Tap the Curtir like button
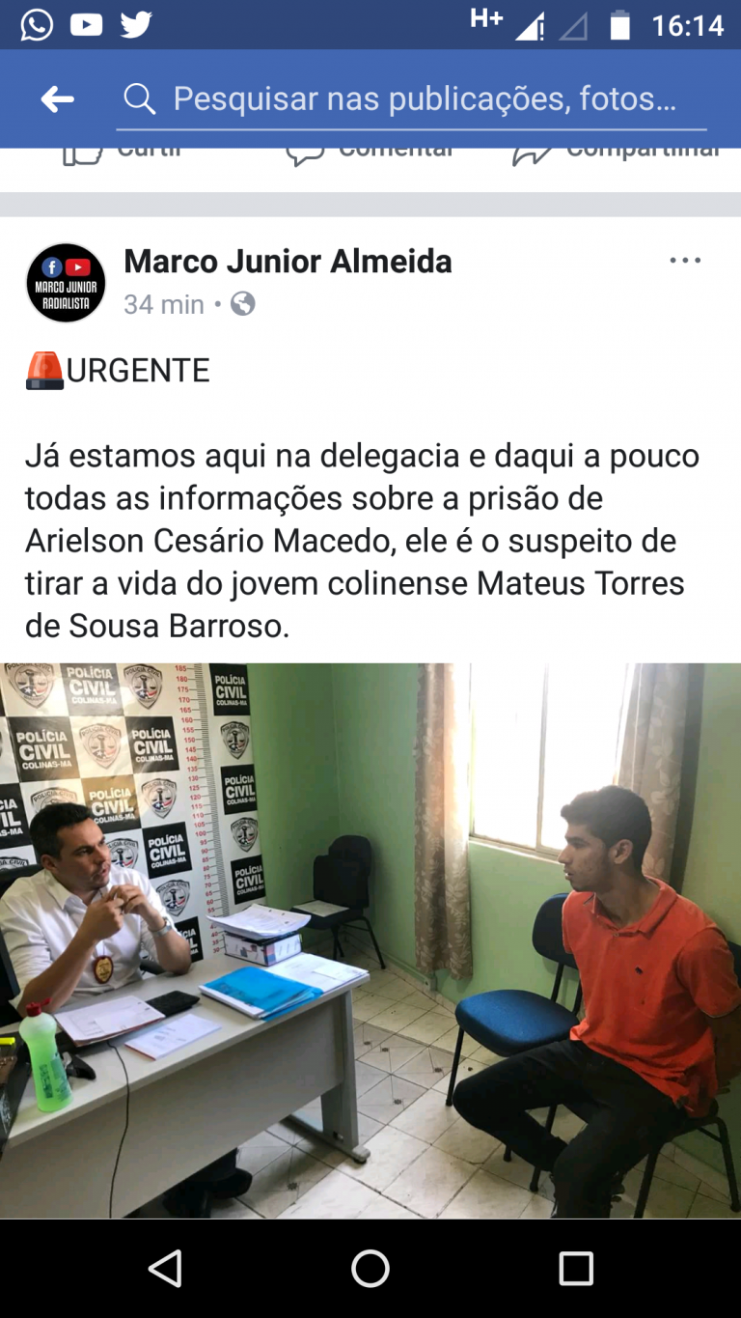 click(x=123, y=153)
